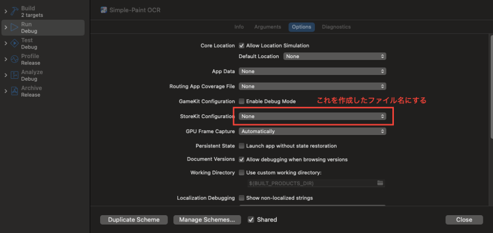Switch to the Diagnostics tab
Viewport: 493px width, 233px height.
click(336, 27)
